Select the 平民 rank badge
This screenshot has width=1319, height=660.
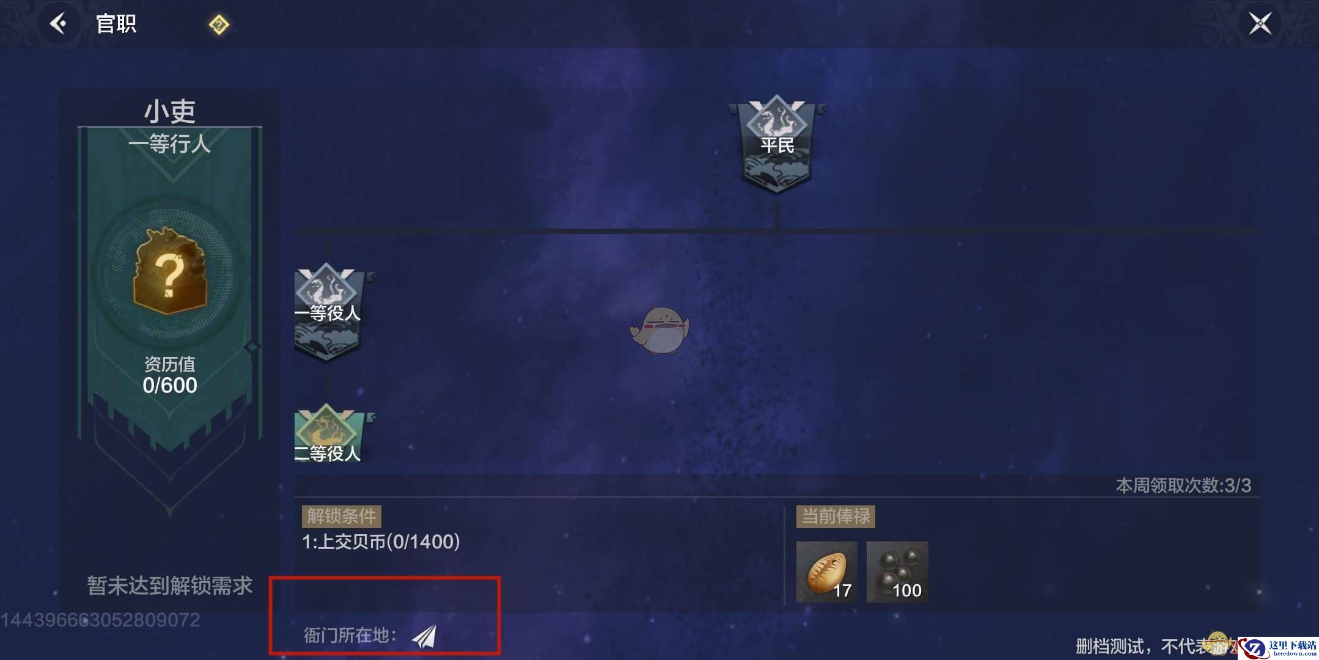(x=777, y=144)
